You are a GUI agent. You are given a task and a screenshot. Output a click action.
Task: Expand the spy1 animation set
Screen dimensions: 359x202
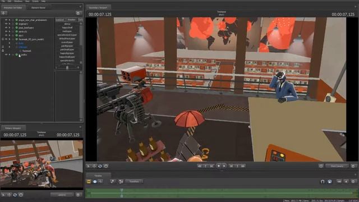coord(10,35)
